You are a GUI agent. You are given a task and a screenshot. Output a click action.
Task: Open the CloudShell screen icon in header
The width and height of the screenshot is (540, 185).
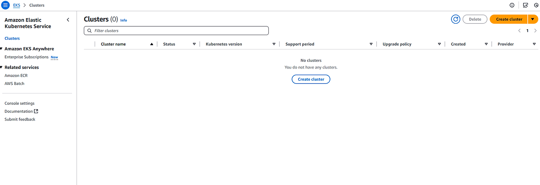[x=525, y=5]
